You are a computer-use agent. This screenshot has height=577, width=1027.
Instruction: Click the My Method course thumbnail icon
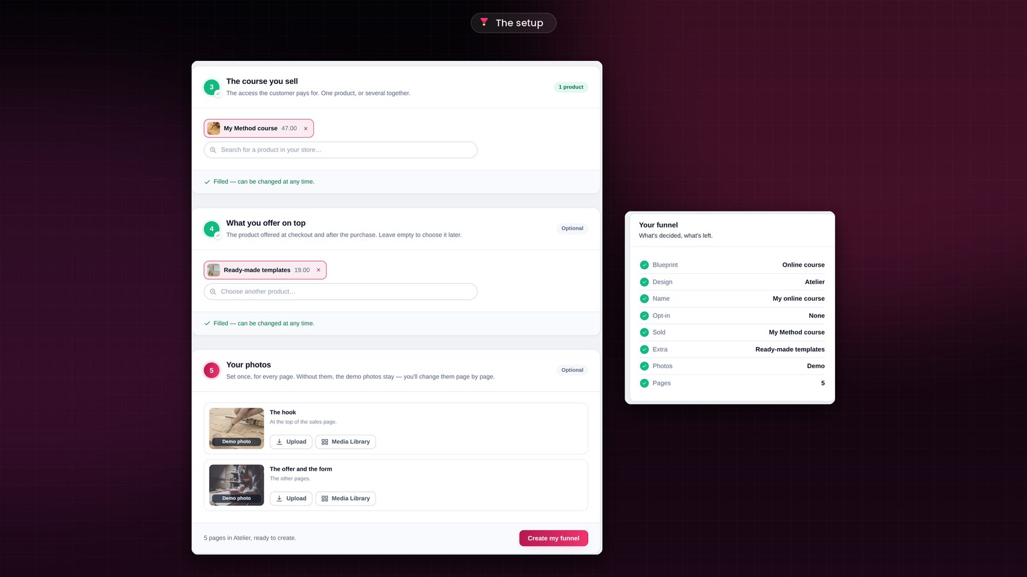tap(214, 128)
